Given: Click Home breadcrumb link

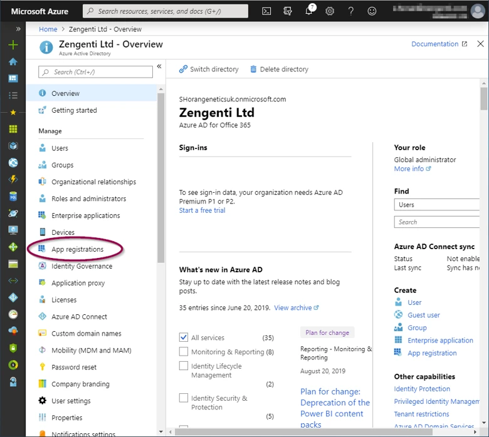Looking at the screenshot, I should (x=48, y=29).
